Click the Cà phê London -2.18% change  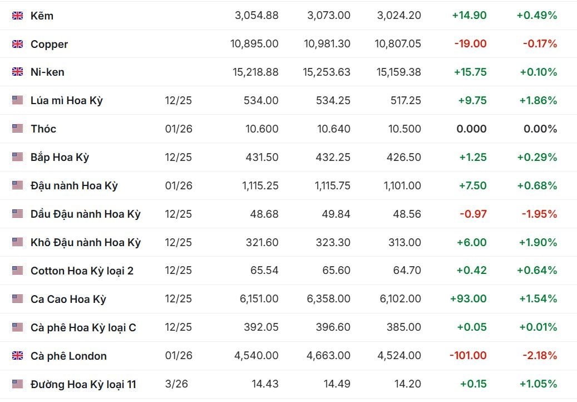coord(540,355)
